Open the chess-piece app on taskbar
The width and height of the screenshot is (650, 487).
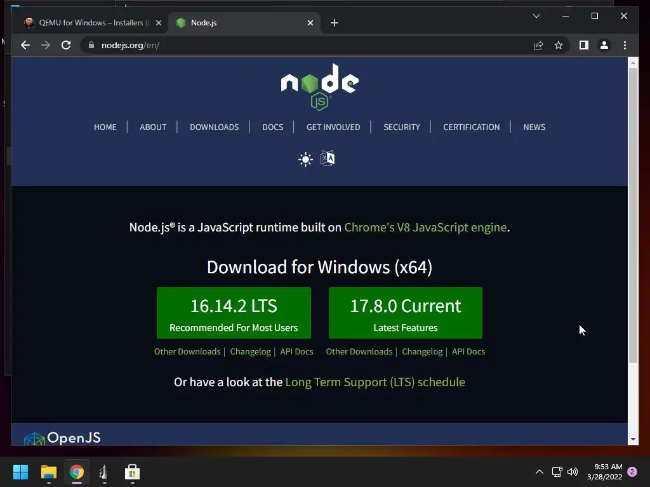[104, 472]
